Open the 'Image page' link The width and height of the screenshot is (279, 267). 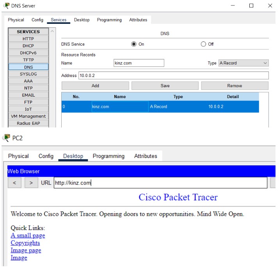26,250
